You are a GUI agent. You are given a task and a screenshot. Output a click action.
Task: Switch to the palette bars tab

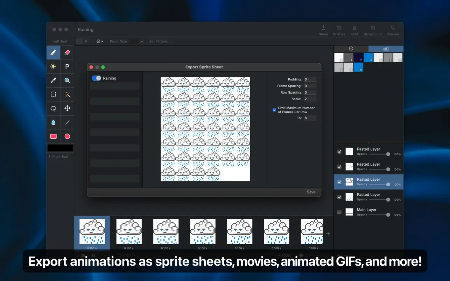(x=386, y=49)
